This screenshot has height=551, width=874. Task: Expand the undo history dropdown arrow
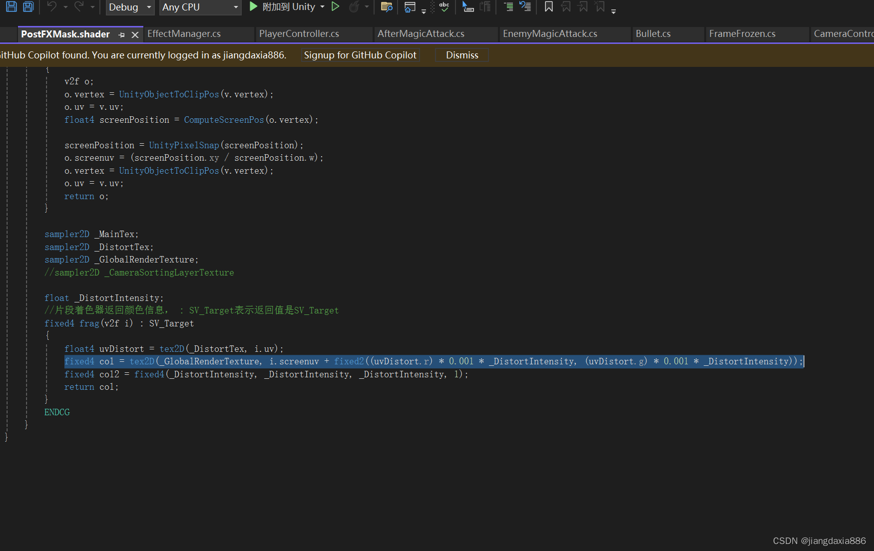[65, 7]
